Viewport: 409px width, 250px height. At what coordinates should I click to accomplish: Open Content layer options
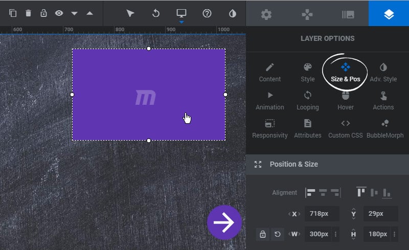pos(270,73)
